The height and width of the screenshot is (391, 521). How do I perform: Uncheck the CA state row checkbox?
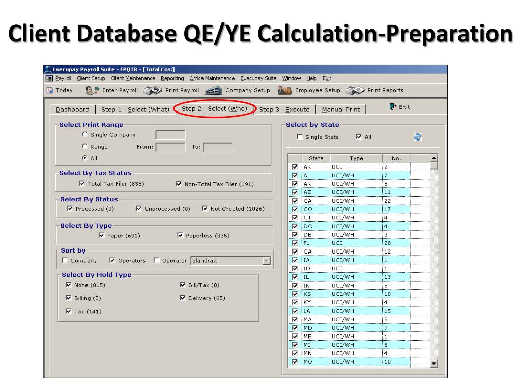(x=295, y=201)
